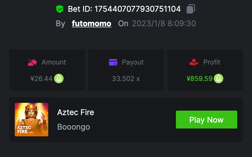Click the Aztec Fire game title
This screenshot has height=157, width=252.
[x=76, y=112]
